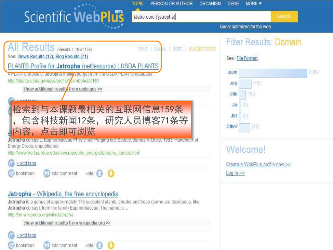This screenshot has height=250, width=333.
Task: Click the (Results 1-10 of 159) text
Action: coord(74,49)
